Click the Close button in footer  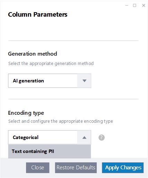(38, 168)
